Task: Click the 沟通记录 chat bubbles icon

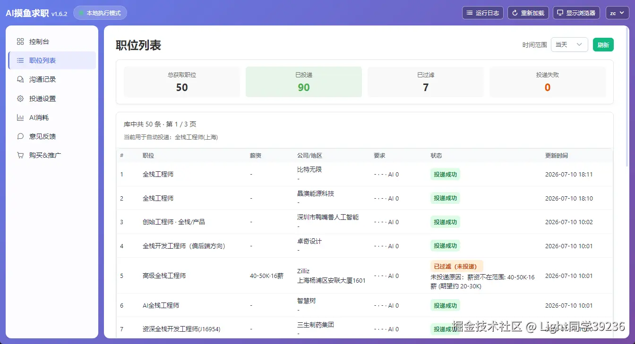Action: tap(20, 79)
